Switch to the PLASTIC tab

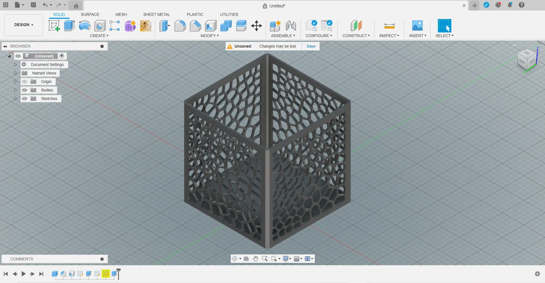[x=195, y=15]
